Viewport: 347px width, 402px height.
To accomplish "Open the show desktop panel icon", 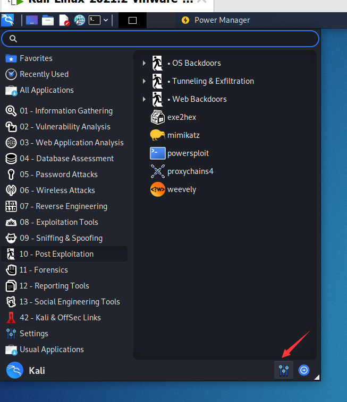I will tap(31, 20).
